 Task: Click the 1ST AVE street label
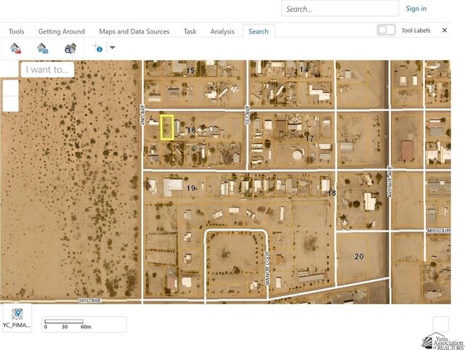click(x=248, y=115)
